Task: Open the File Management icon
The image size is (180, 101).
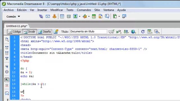Action: [x=126, y=31]
